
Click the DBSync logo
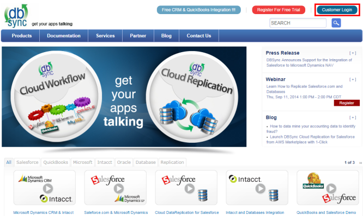coord(16,15)
